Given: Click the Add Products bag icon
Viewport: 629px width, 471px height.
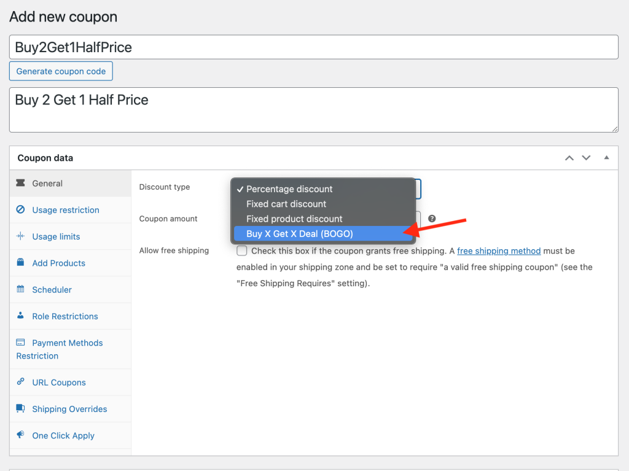Looking at the screenshot, I should tap(20, 262).
